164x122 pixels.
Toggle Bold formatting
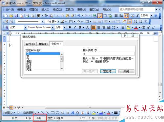click(x=70, y=27)
